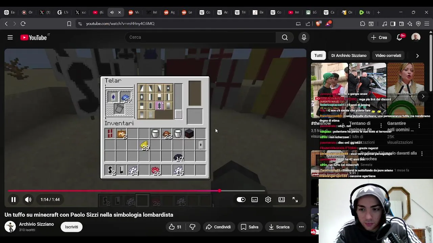
Task: Open a new browser tab
Action: point(379,12)
